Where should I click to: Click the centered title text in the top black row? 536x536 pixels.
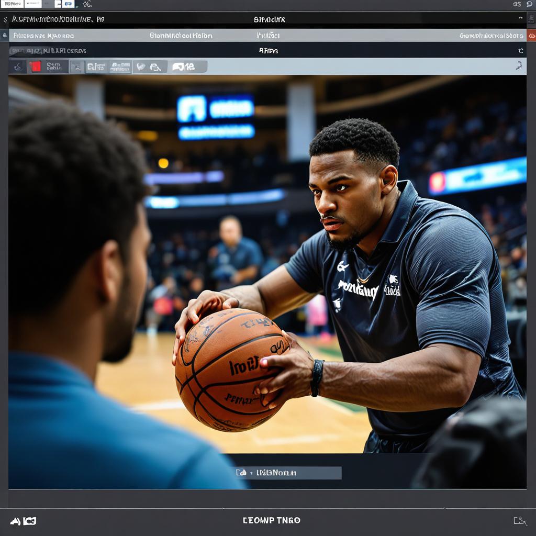[270, 20]
